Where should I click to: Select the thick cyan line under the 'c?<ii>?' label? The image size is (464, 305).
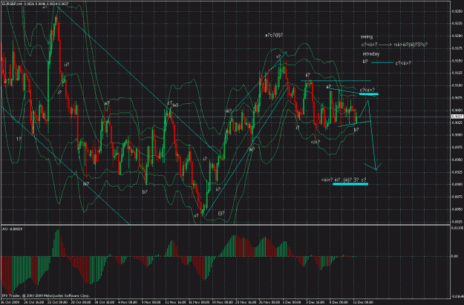[x=369, y=94]
